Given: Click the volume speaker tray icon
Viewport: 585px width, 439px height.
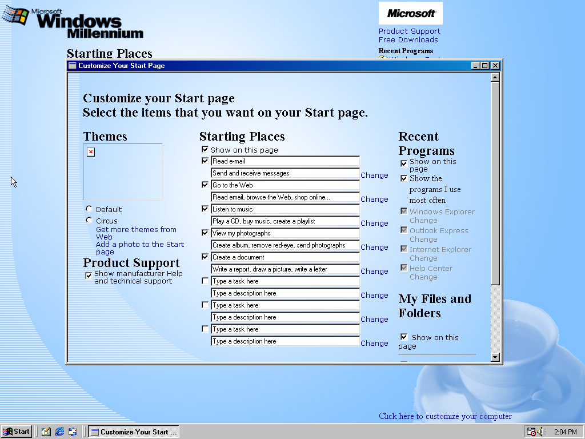Looking at the screenshot, I should 541,432.
